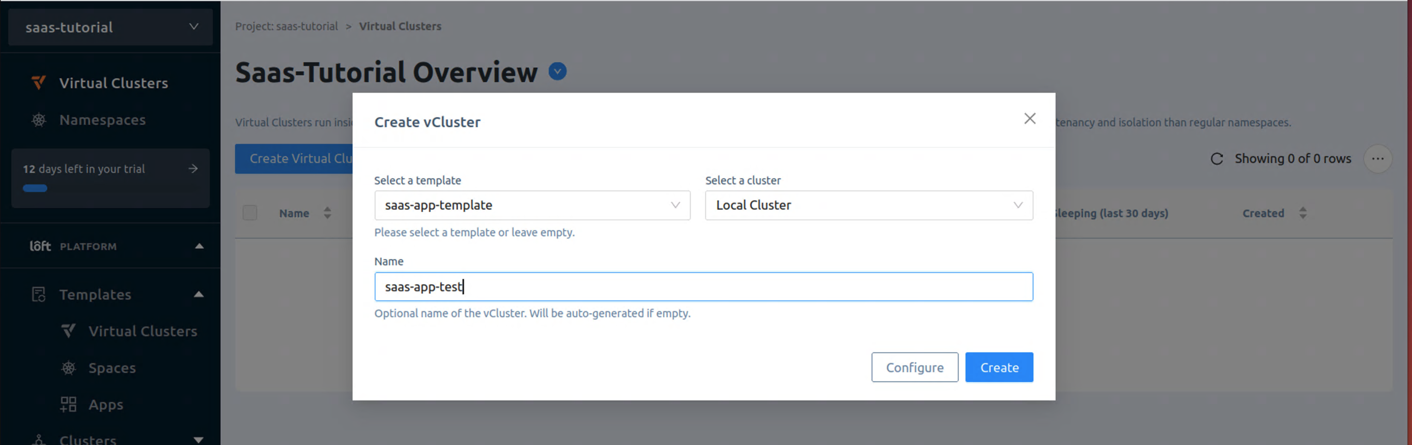Screen dimensions: 1412x445
Task: Click Virtual Clusters template icon
Action: [x=68, y=331]
